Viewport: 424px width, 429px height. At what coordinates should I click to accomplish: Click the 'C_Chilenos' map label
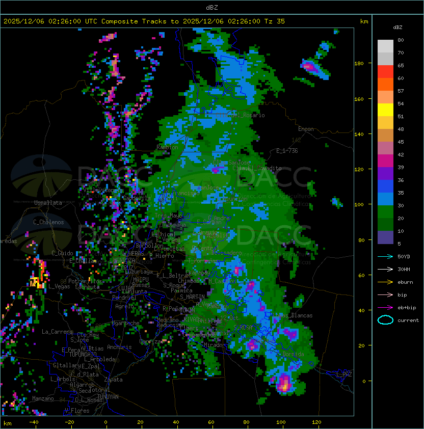coord(48,222)
